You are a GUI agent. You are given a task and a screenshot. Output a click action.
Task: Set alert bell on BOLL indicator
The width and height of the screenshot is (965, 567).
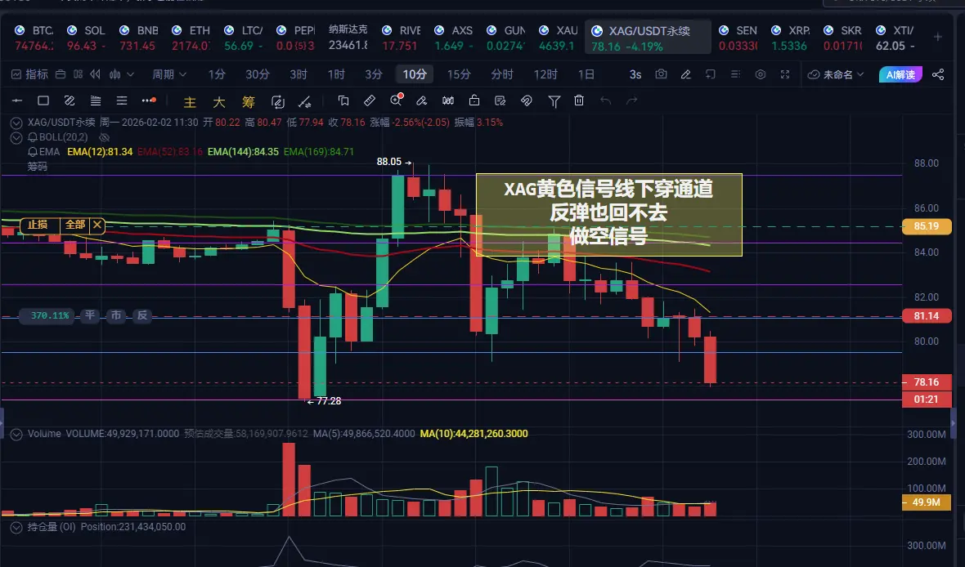pyautogui.click(x=33, y=138)
